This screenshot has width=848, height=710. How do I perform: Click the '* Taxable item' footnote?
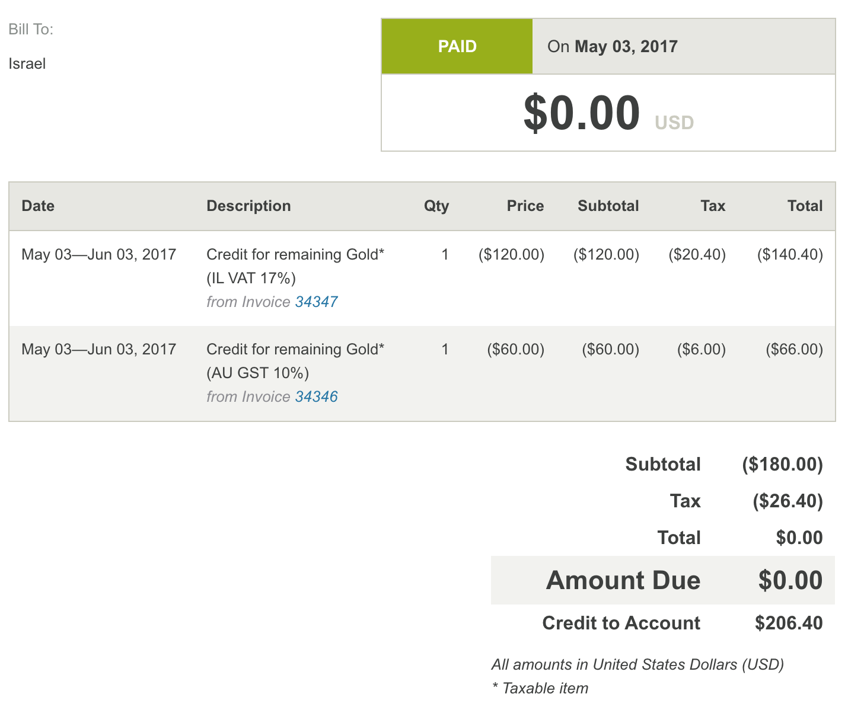[x=540, y=688]
